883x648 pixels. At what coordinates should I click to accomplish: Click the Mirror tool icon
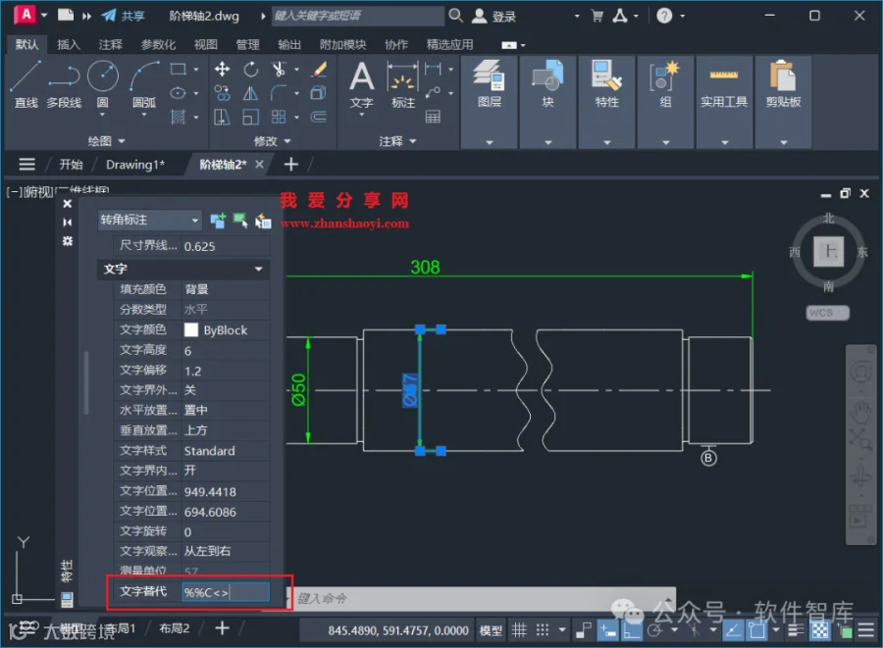click(x=250, y=93)
